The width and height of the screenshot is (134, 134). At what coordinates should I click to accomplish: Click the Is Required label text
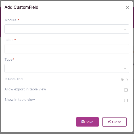pos(13,79)
